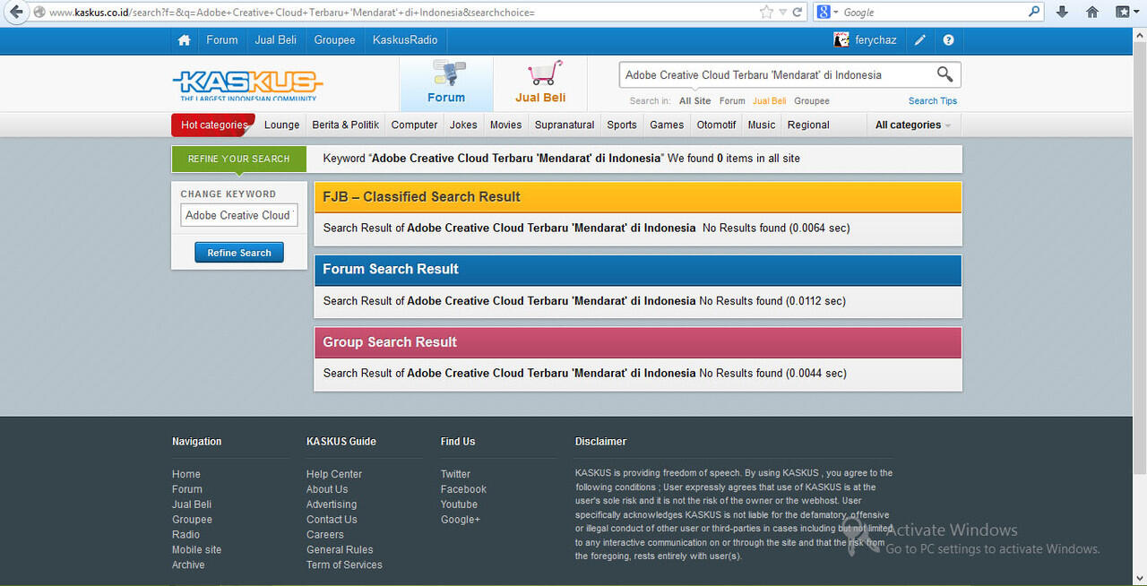Screen dimensions: 1147x586
Task: Open KaskusRadio in top navigation
Action: point(405,40)
